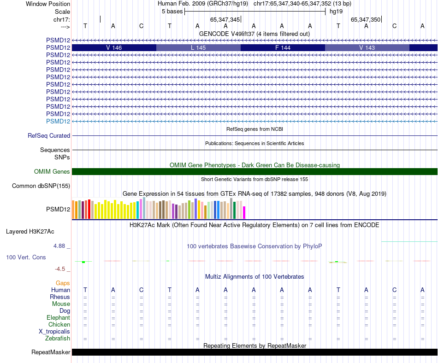
Task: Click the V 146 codon box
Action: pos(114,48)
